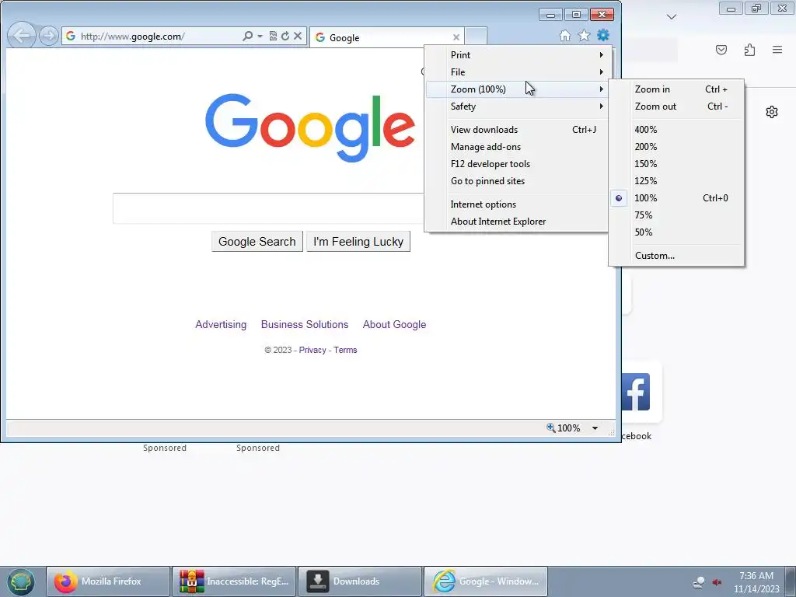Open F12 developer tools
The image size is (796, 597).
point(518,164)
